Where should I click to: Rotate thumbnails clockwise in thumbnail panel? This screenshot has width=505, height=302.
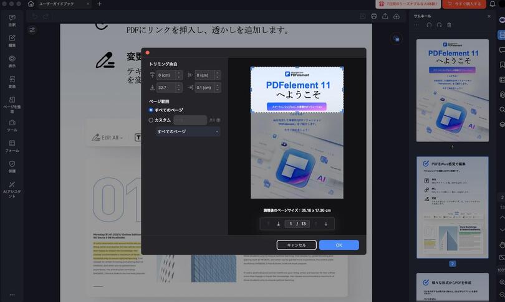[x=439, y=25]
